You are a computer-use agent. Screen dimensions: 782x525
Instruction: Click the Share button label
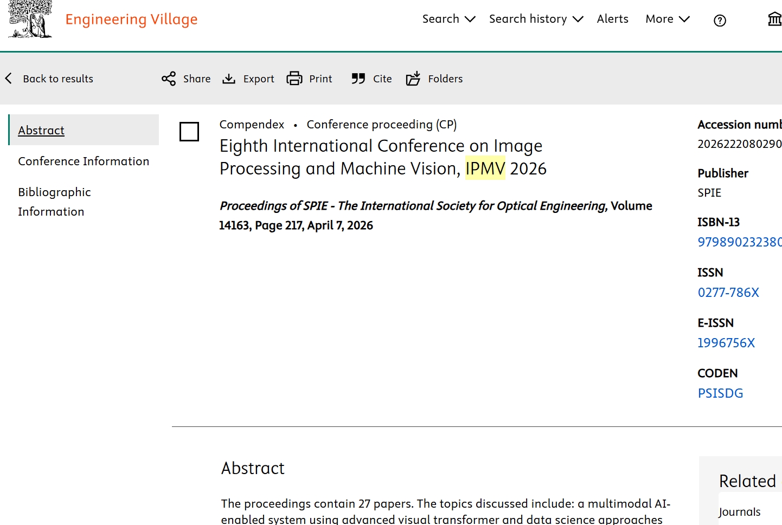pos(197,79)
